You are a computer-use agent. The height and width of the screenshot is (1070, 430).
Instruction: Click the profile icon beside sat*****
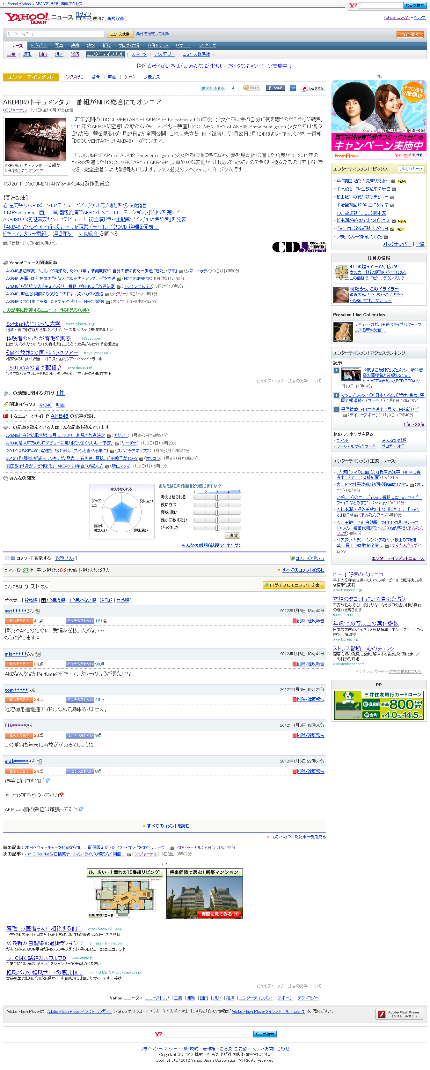pos(38,611)
